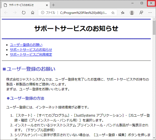Open the サポートサービスのお知らせ link
The width and height of the screenshot is (156, 140).
click(x=31, y=50)
